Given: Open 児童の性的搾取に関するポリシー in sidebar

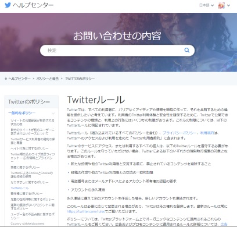Looking at the screenshot, I should 33,199.
